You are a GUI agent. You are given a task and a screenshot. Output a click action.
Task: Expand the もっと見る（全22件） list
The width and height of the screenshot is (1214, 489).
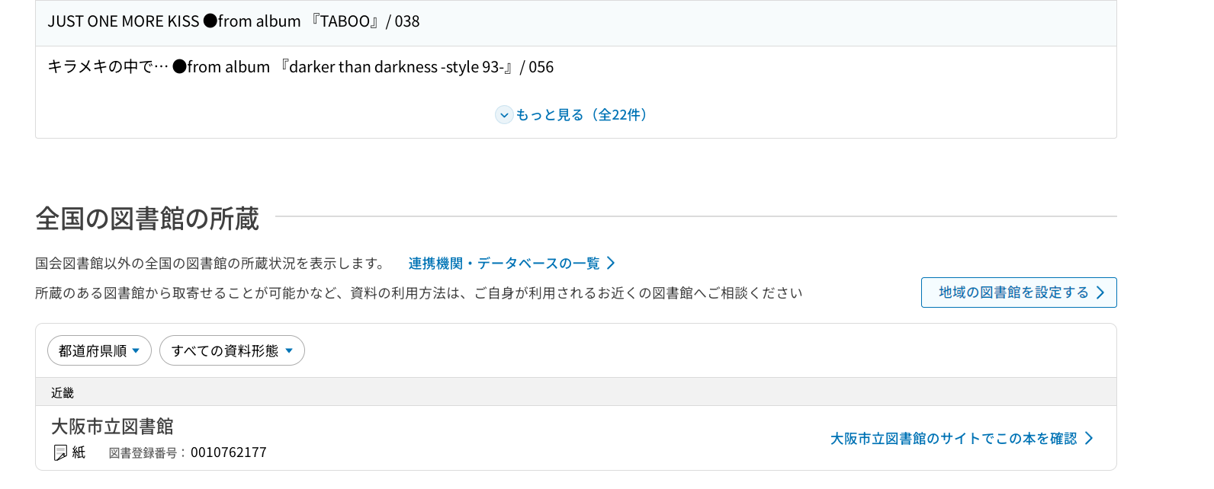click(x=581, y=115)
